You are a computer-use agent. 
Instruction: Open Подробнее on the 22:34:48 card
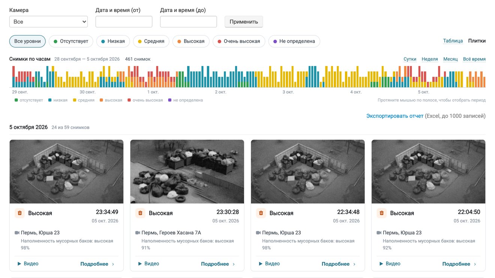click(339, 264)
